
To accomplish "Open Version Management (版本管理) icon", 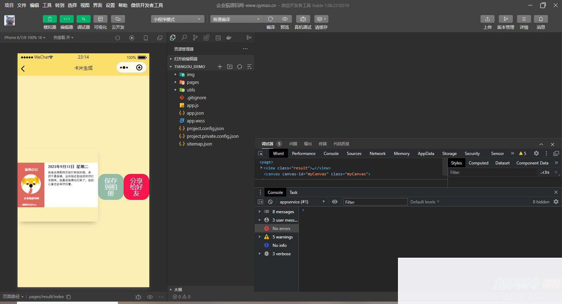I will [x=505, y=19].
